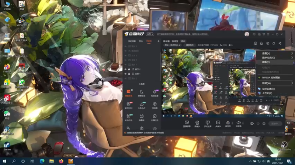The width and height of the screenshot is (295, 165).
Task: Edit the stream category pencil pill
Action: [173, 45]
